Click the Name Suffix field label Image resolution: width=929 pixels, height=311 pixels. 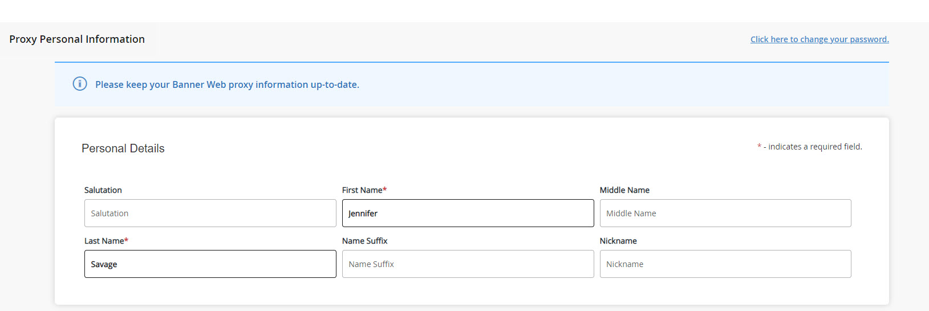pyautogui.click(x=364, y=241)
